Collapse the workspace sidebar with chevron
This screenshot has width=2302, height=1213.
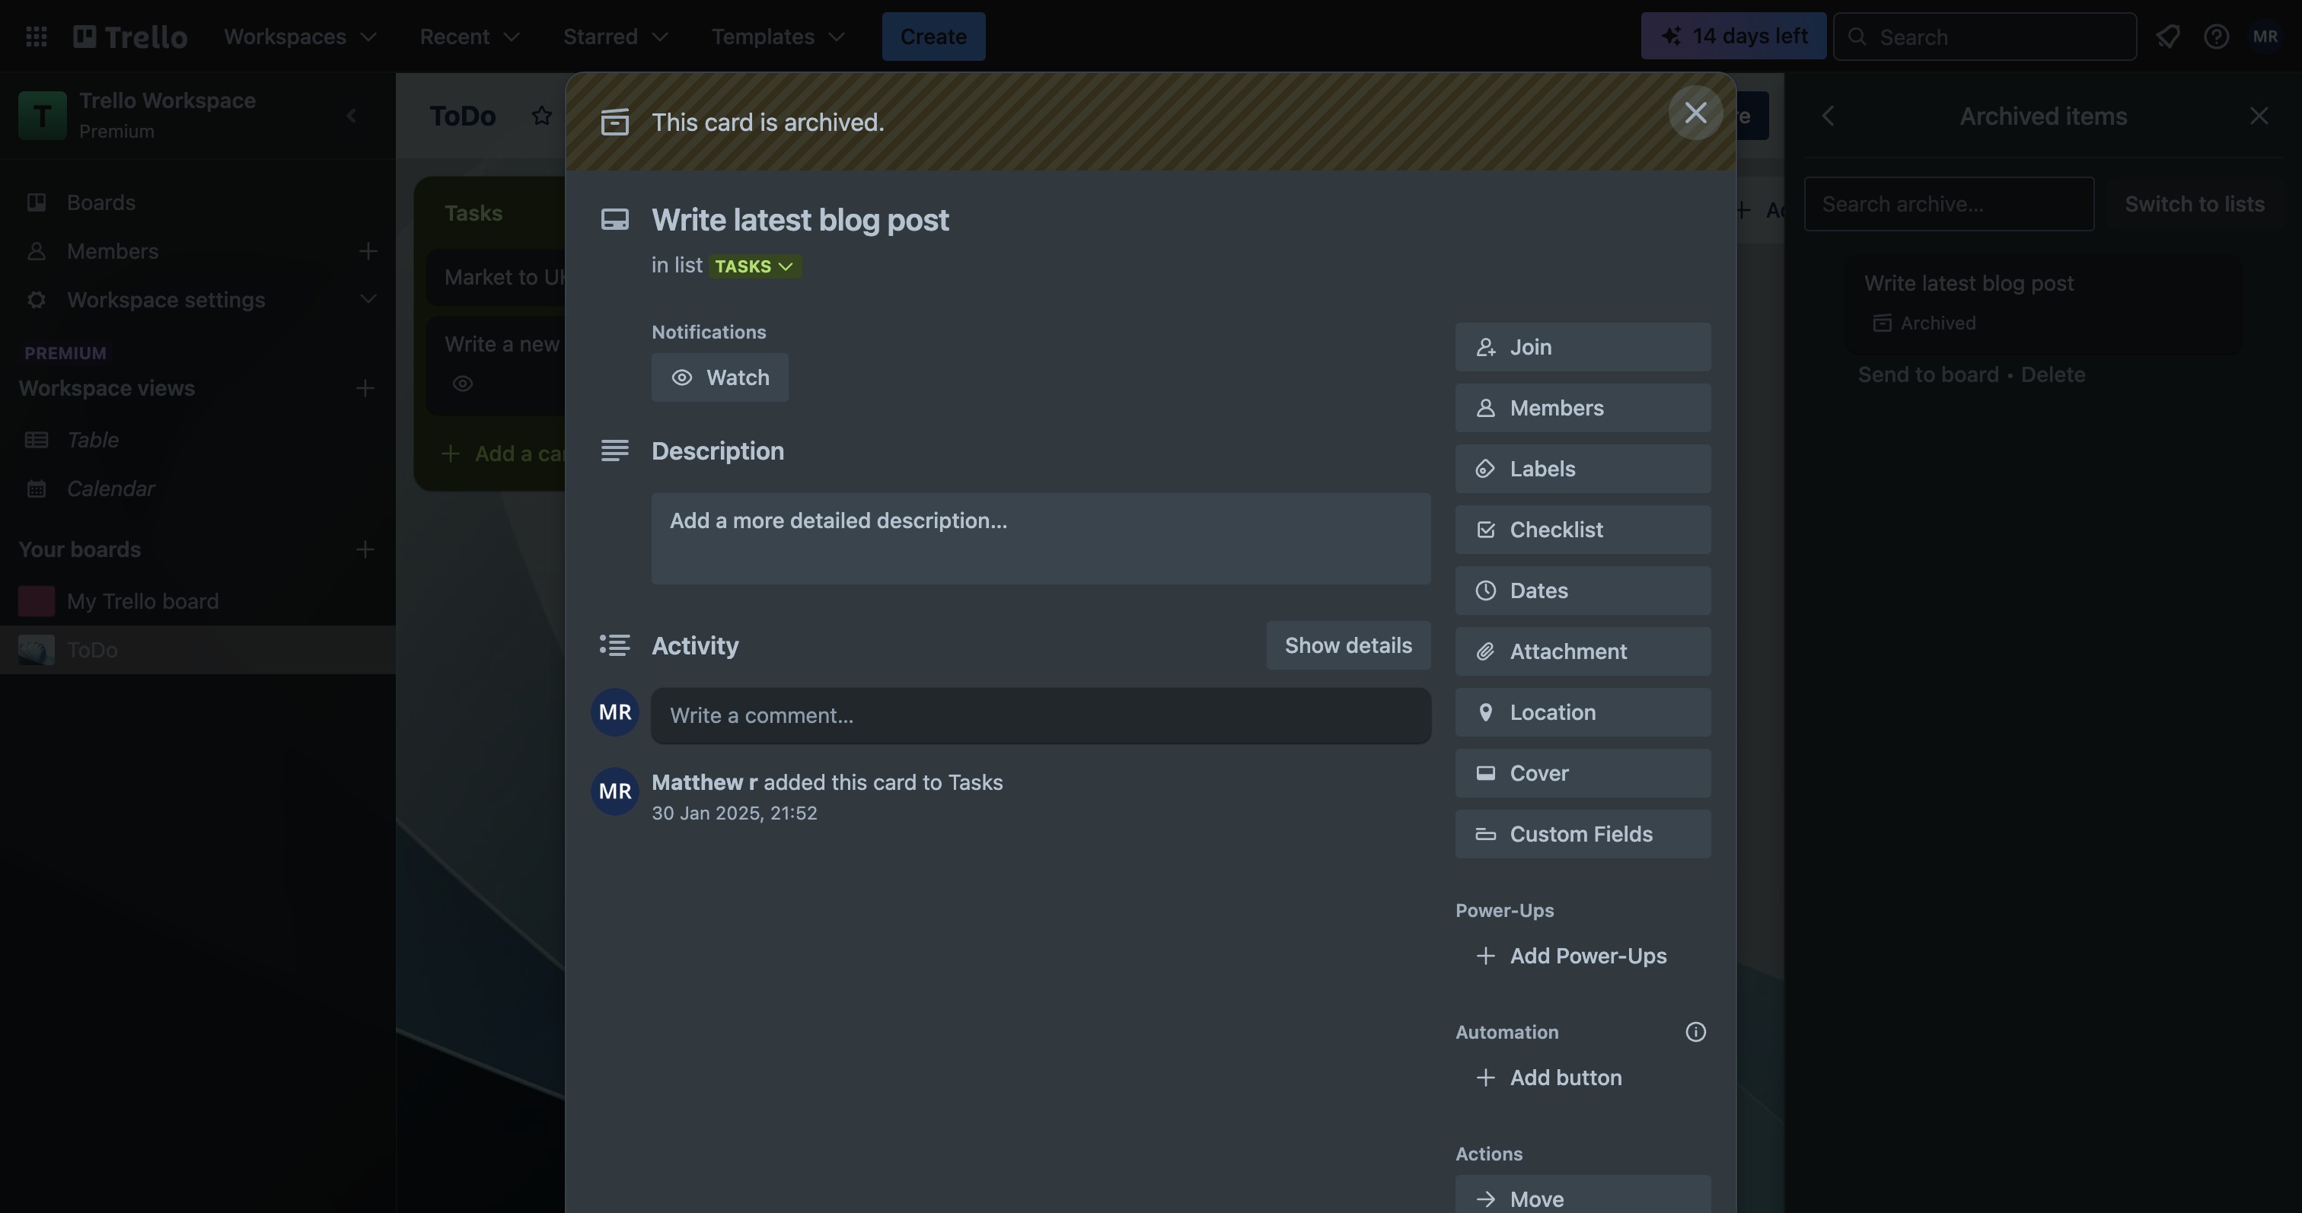(352, 115)
